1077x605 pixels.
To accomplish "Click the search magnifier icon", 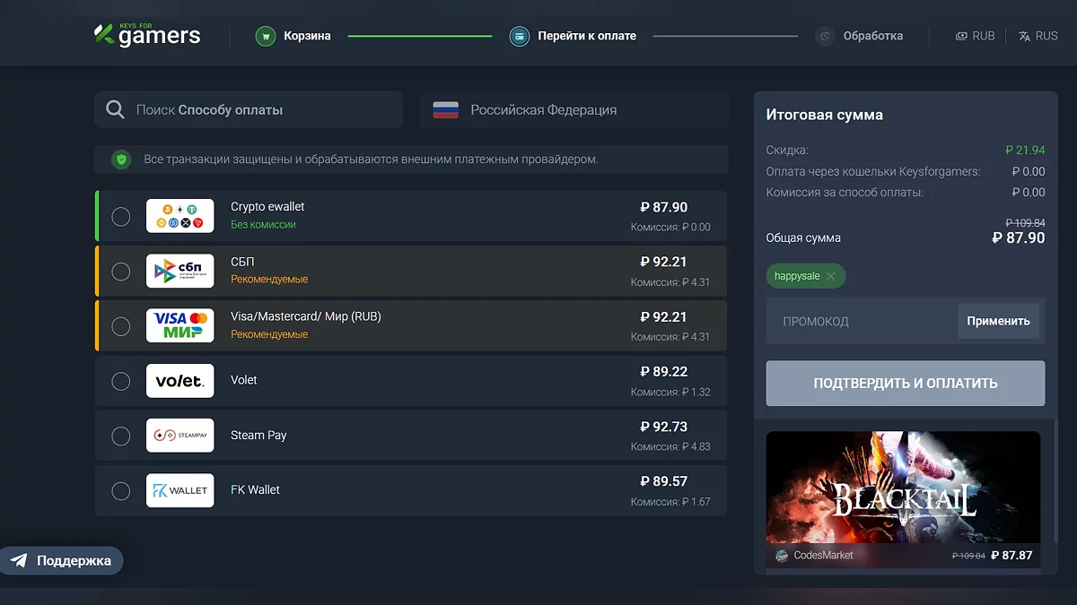I will click(x=115, y=110).
